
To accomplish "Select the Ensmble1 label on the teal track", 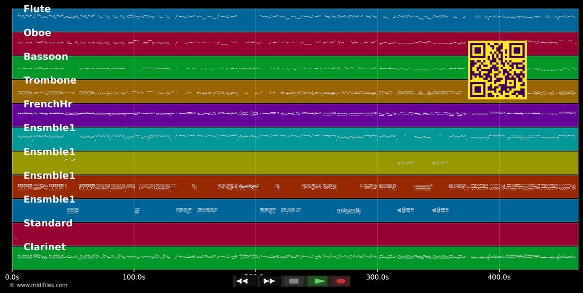I will click(49, 128).
